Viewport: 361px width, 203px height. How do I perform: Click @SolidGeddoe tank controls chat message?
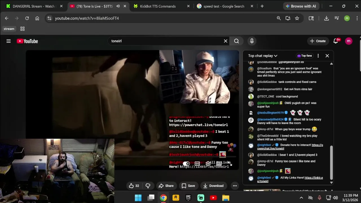point(287,82)
